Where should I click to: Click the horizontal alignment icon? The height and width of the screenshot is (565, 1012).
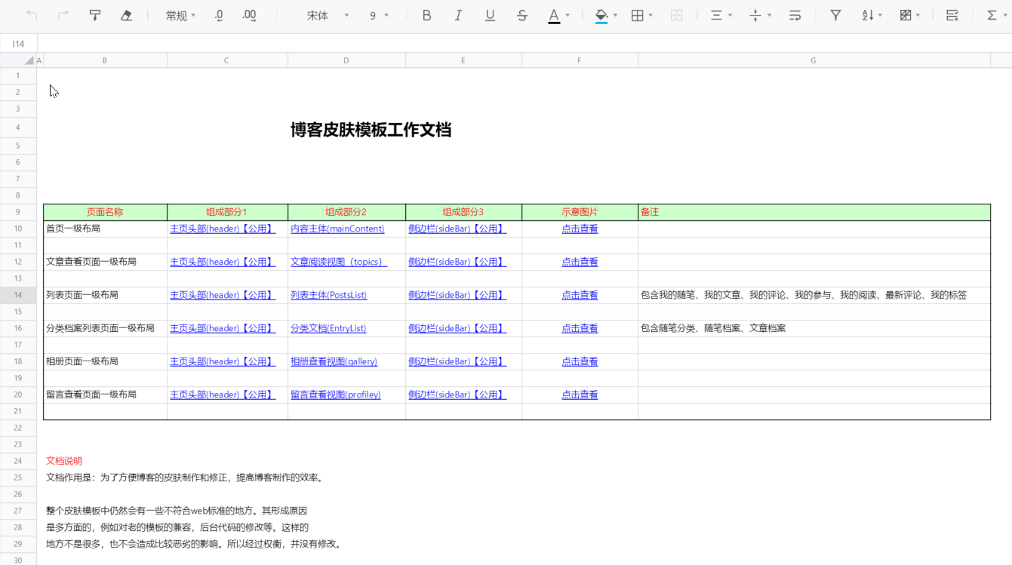point(717,15)
